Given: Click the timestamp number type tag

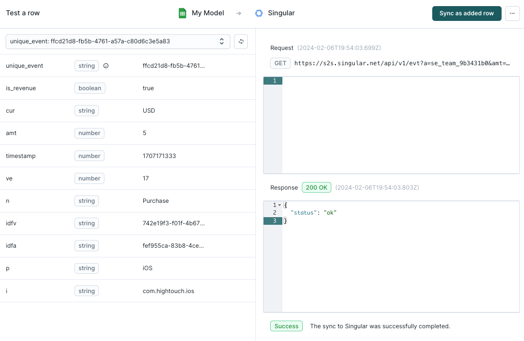Looking at the screenshot, I should click(89, 156).
